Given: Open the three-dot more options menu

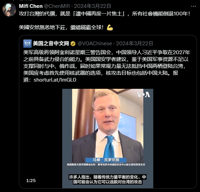Looking at the screenshot, I should [x=193, y=6].
